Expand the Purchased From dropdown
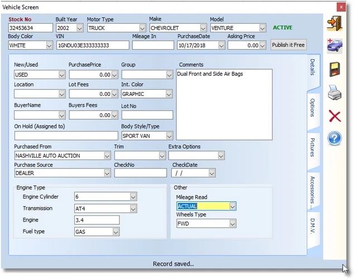Image resolution: width=357 pixels, height=280 pixels. click(107, 156)
